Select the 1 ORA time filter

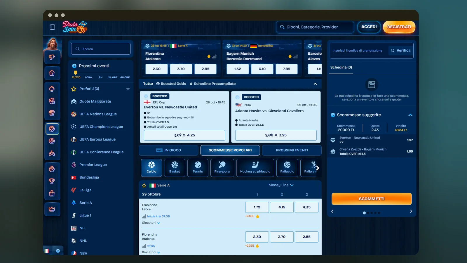pos(88,77)
